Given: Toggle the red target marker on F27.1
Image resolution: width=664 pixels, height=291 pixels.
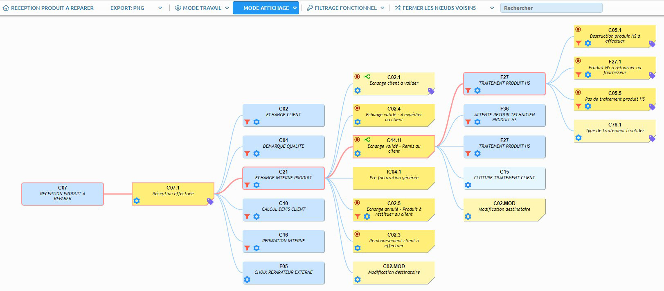Looking at the screenshot, I should click(578, 61).
